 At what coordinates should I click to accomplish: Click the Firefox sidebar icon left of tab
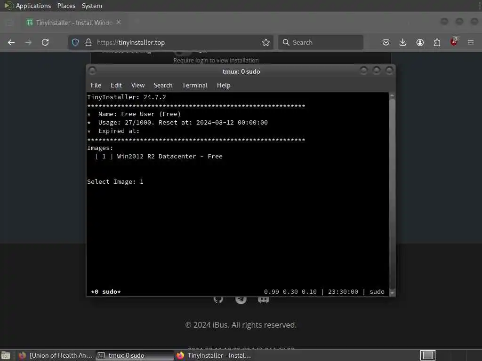pos(9,23)
